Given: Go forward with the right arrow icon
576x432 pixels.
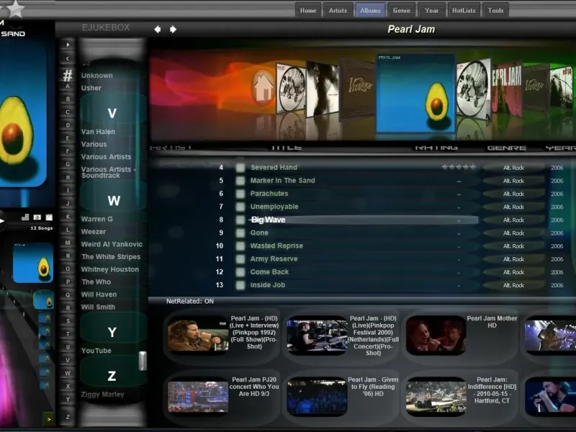Looking at the screenshot, I should coord(173,29).
